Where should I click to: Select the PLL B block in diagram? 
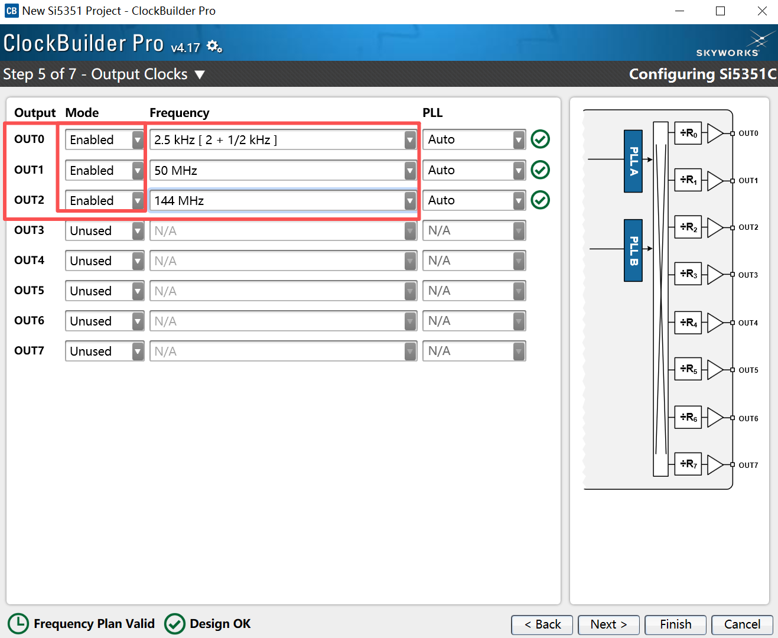tap(633, 250)
